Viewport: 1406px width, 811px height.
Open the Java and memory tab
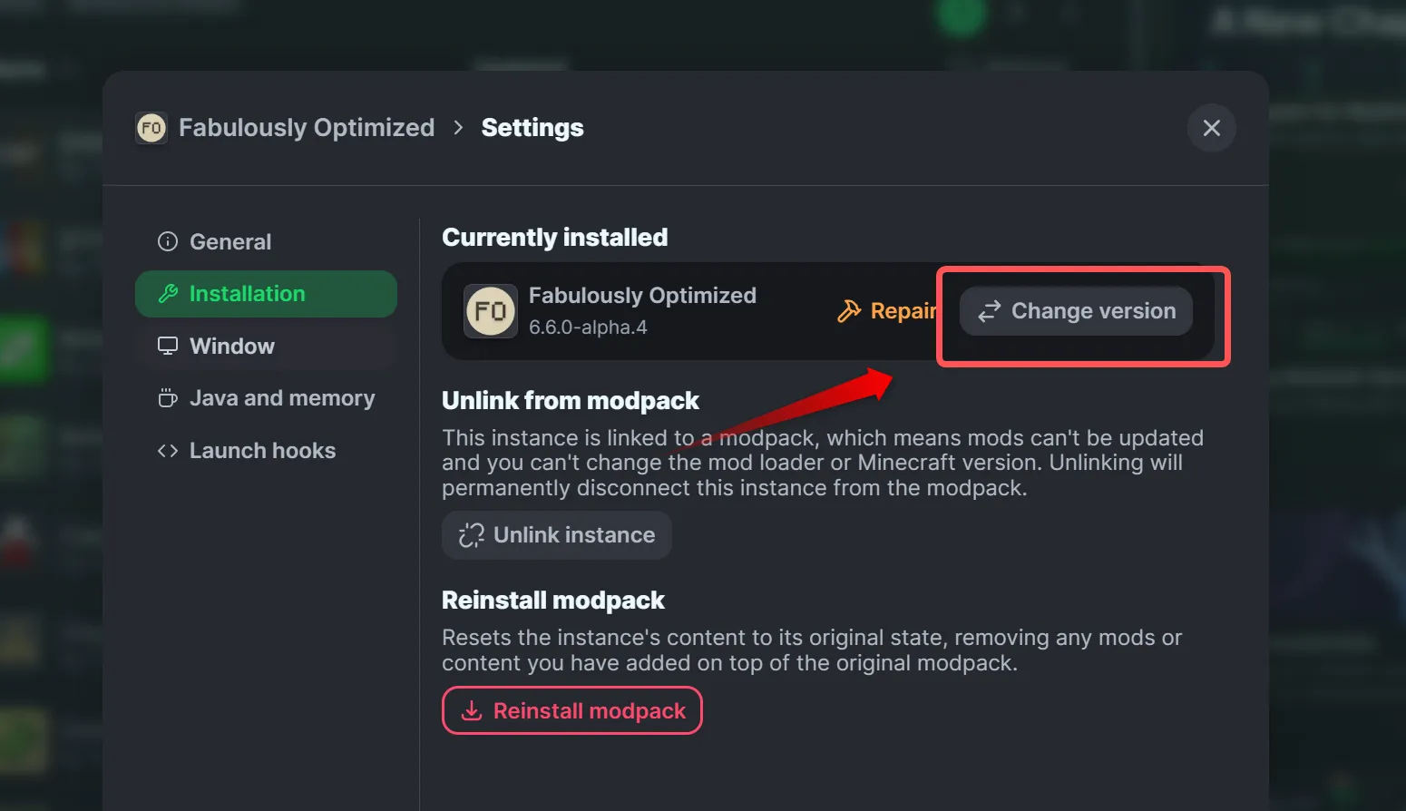[282, 398]
